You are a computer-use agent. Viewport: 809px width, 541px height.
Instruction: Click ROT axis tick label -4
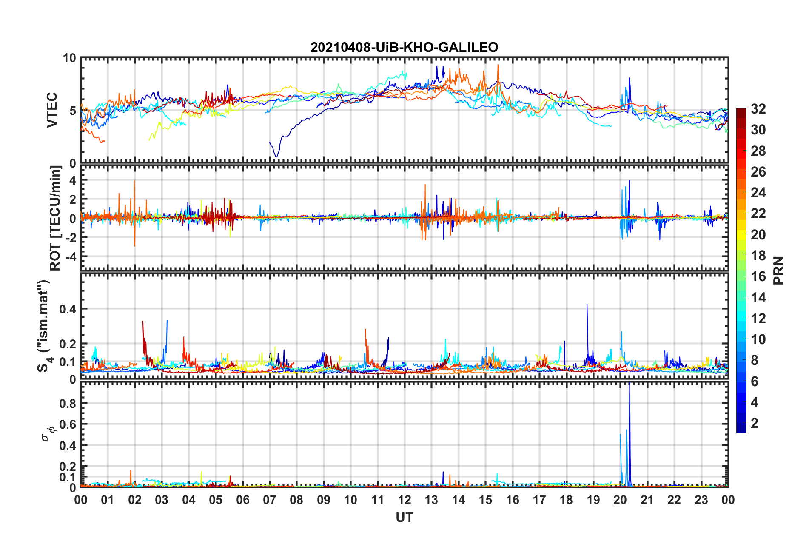[x=70, y=256]
